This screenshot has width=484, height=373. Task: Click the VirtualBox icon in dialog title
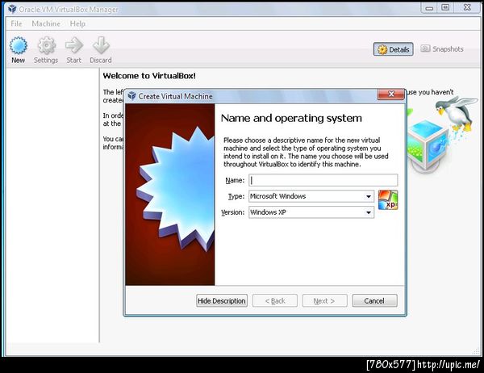[131, 96]
